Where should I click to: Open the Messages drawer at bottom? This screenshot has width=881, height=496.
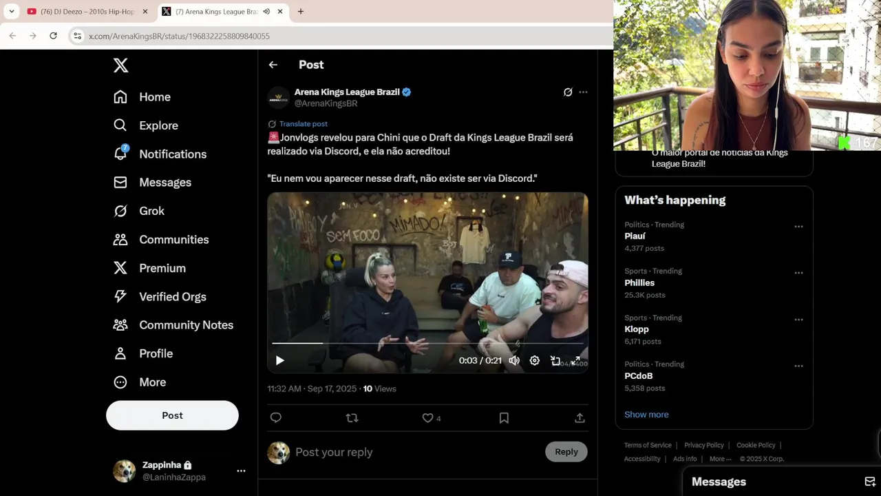point(782,482)
